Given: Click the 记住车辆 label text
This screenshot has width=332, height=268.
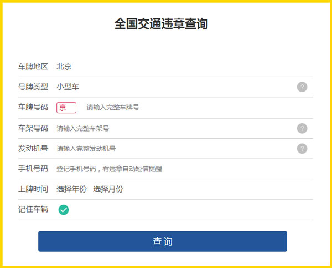Looking at the screenshot, I should (33, 209).
